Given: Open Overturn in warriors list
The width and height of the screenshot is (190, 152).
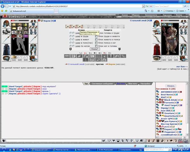Looking at the screenshot, I should 169,113.
